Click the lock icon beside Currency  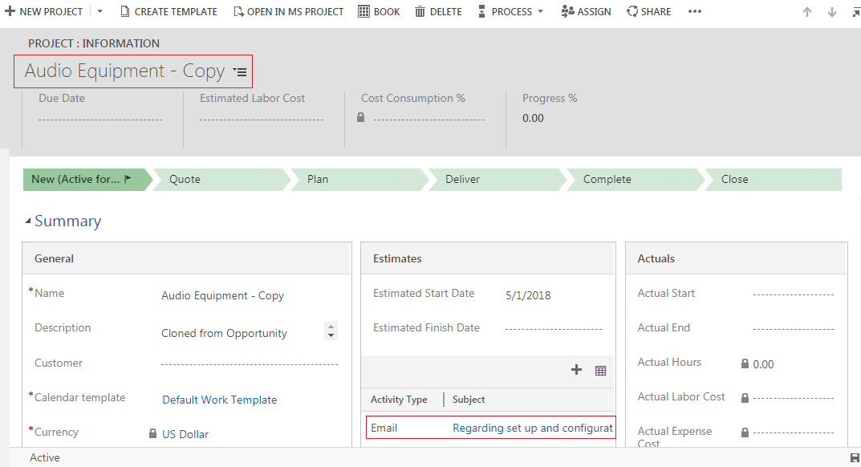pyautogui.click(x=152, y=433)
